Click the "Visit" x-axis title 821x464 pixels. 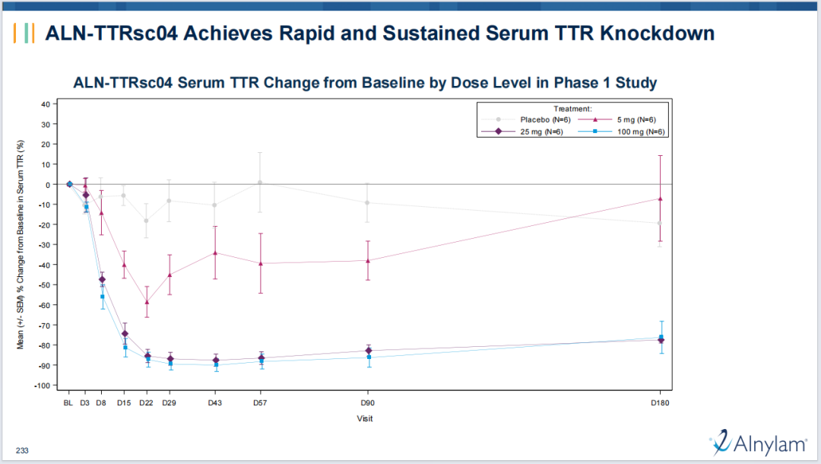(365, 418)
